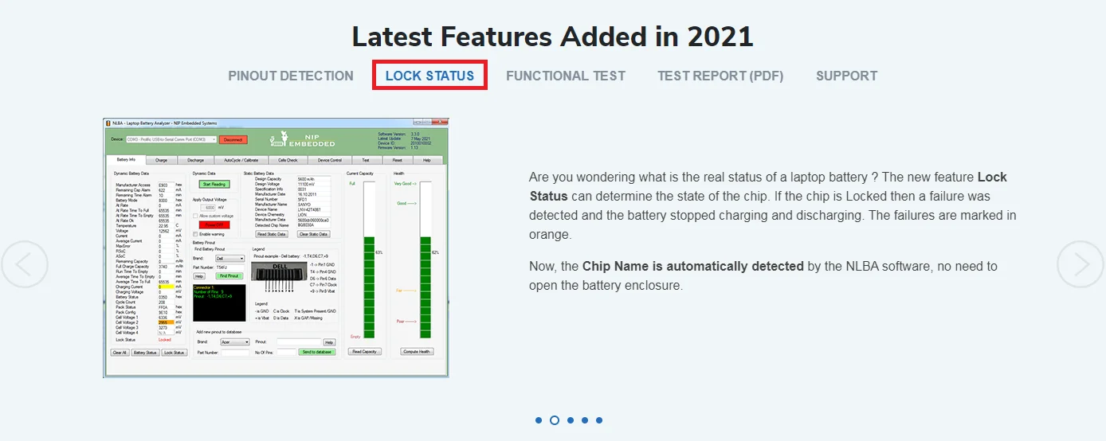
Task: Open the Functional Test tab
Action: [x=566, y=76]
